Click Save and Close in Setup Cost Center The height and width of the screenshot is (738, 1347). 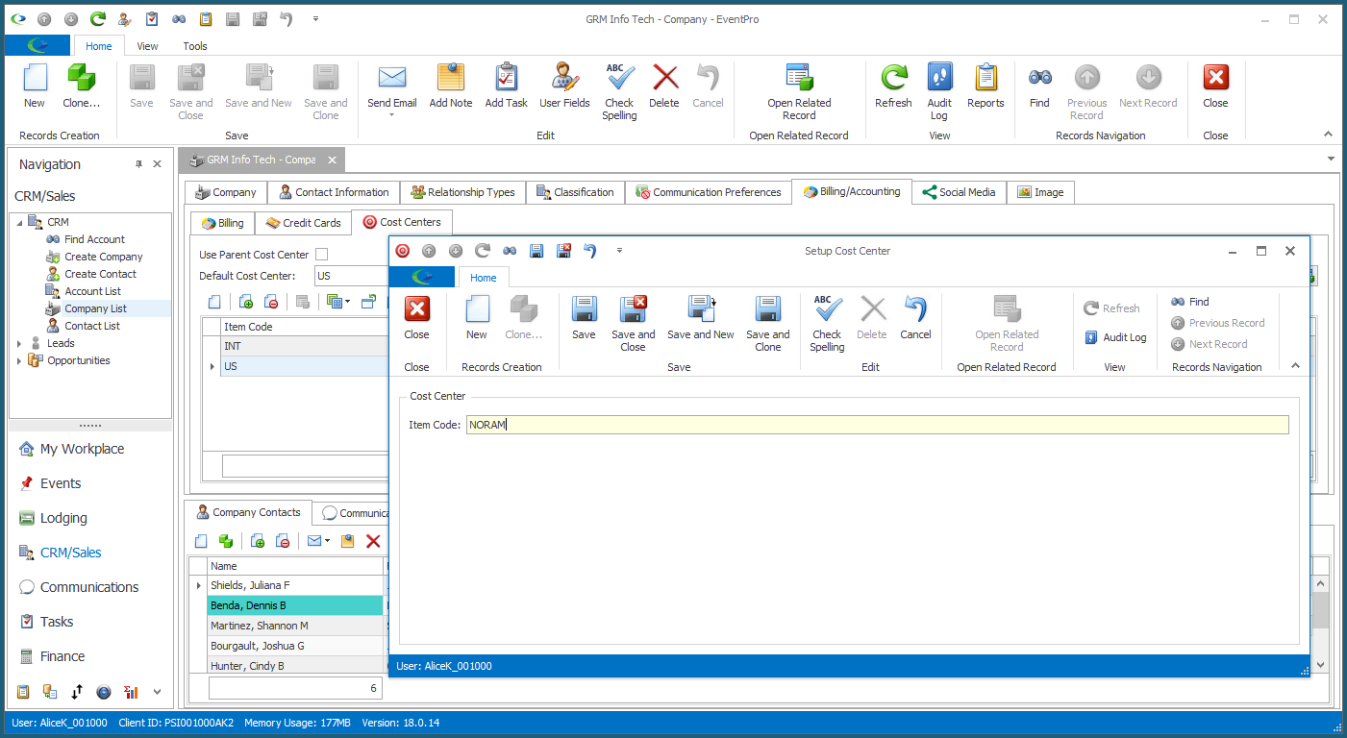[633, 324]
